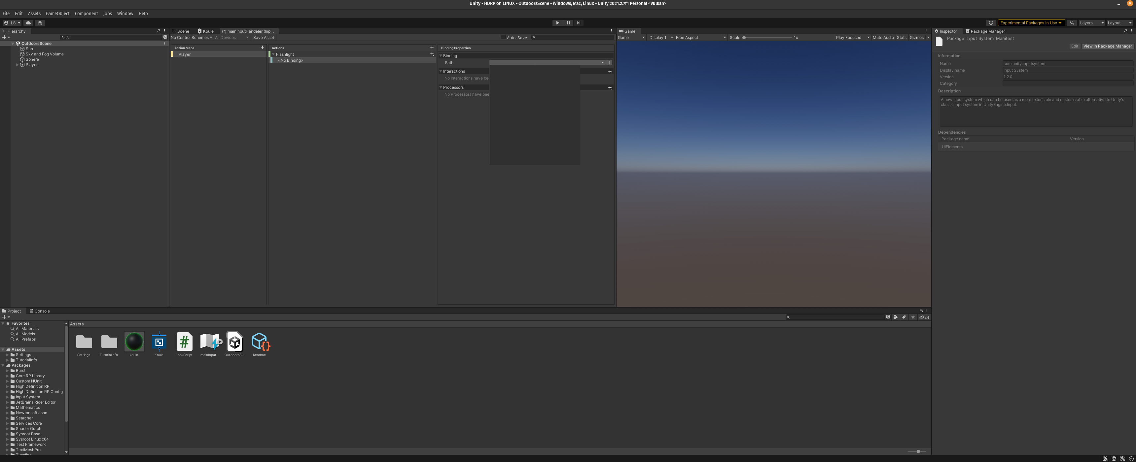Add a new Action via Actions plus
Image resolution: width=1136 pixels, height=462 pixels.
432,48
